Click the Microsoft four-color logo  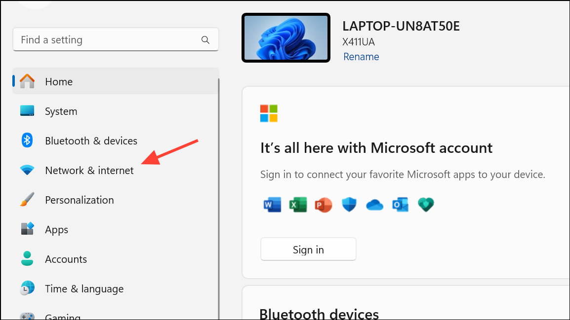[x=269, y=113]
